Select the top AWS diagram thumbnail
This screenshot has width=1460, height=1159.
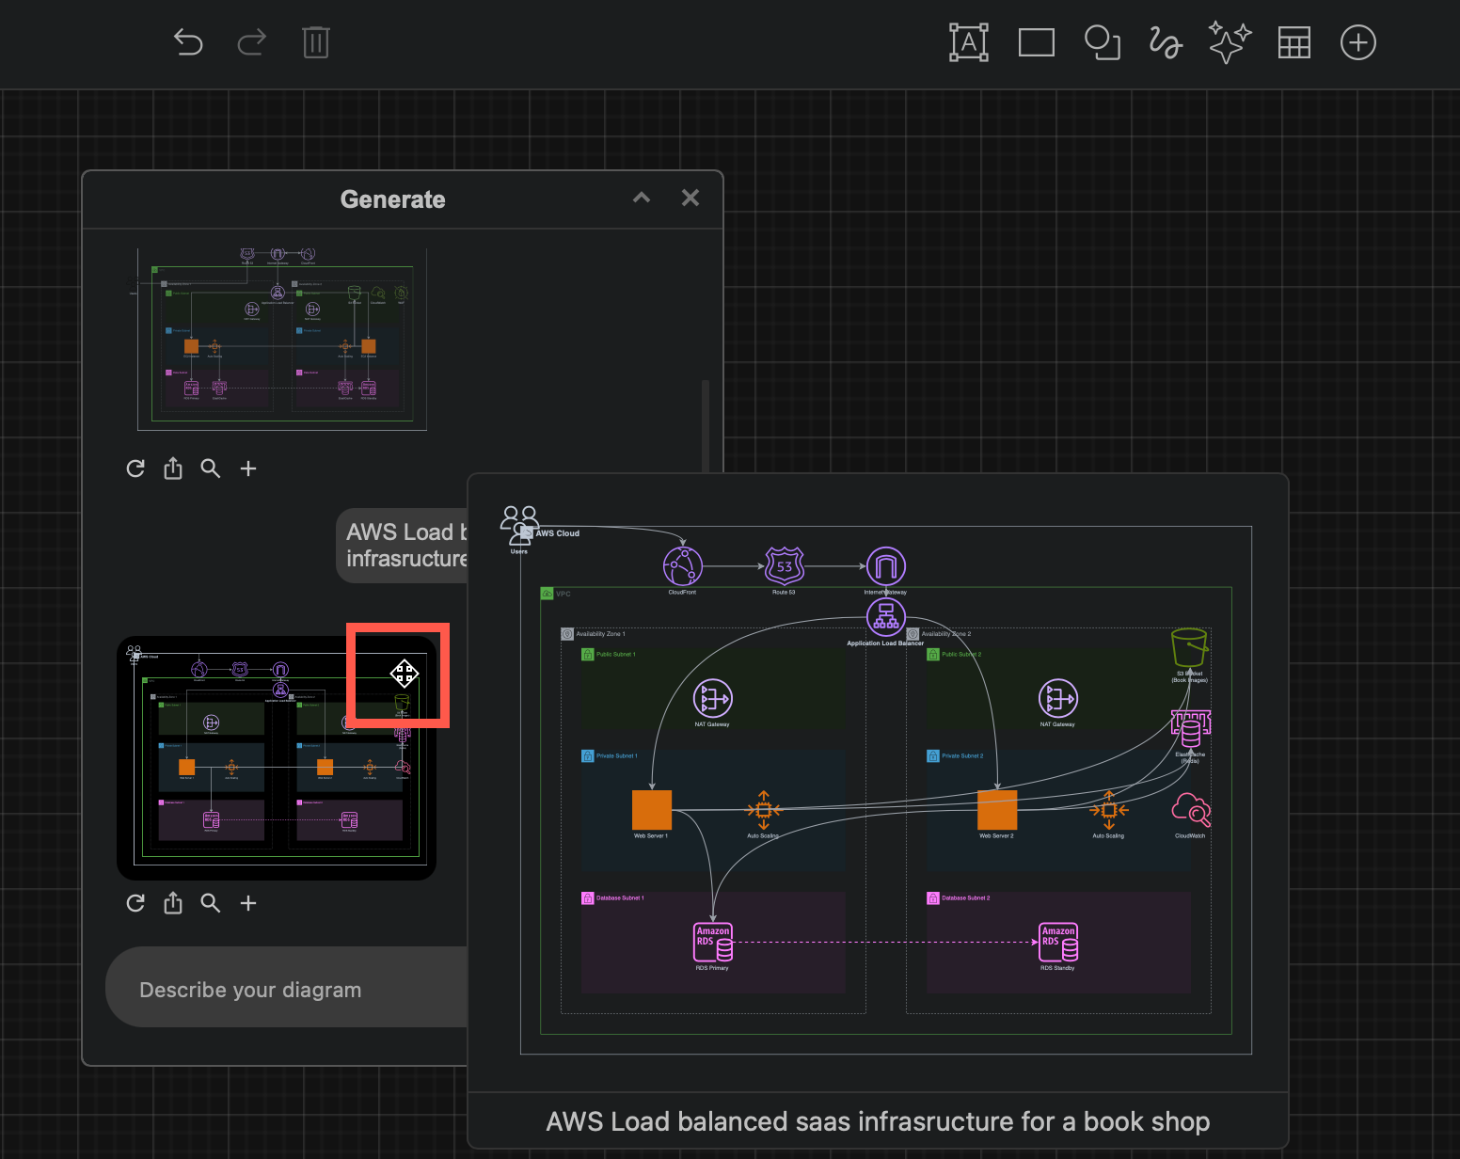tap(281, 339)
